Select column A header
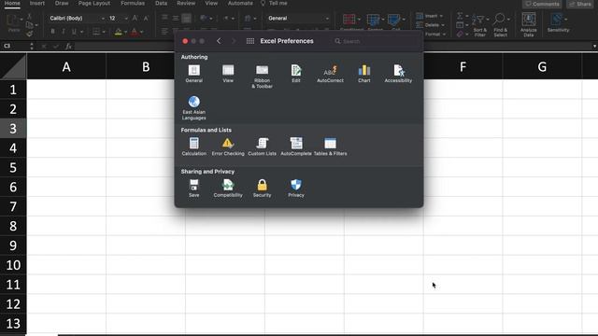 pyautogui.click(x=66, y=66)
